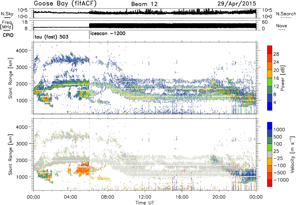Click the 'Time UT' axis label

click(145, 203)
